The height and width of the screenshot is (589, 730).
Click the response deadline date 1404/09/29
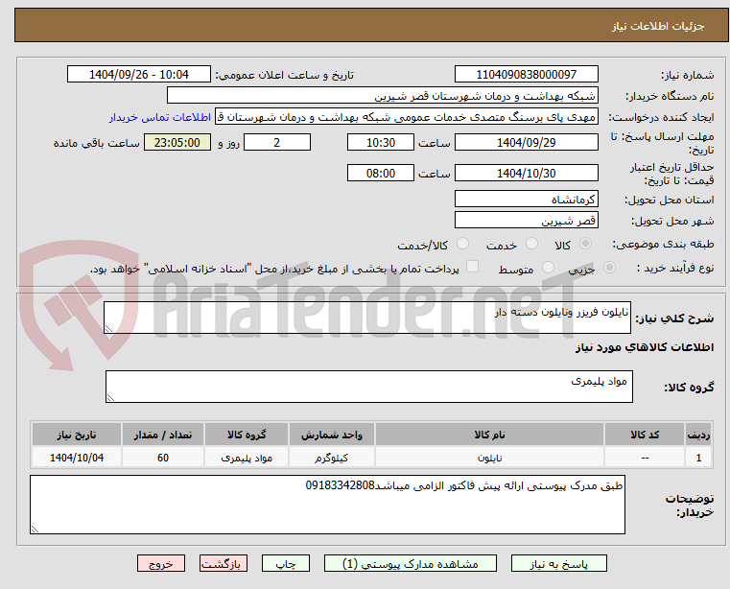pos(526,142)
